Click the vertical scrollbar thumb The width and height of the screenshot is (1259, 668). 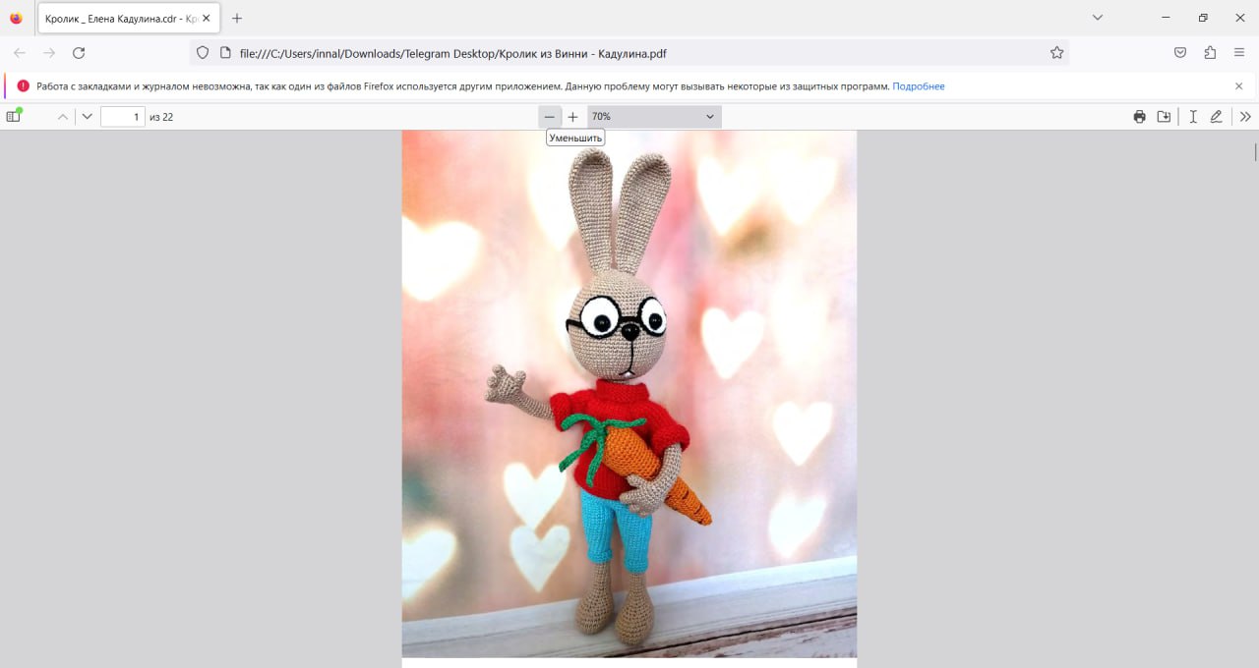1255,151
